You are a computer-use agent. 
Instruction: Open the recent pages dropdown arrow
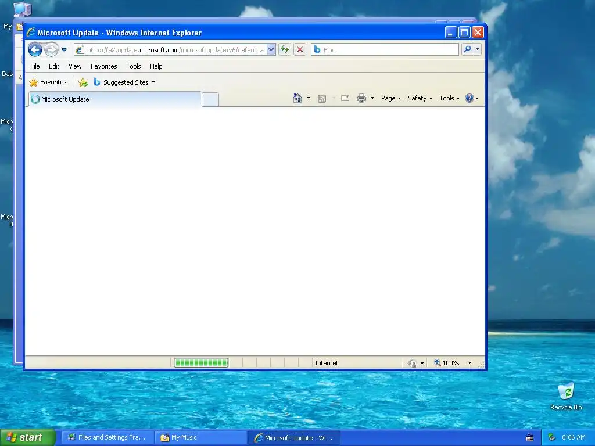[x=64, y=50]
